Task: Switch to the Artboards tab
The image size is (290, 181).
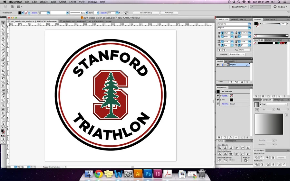Action: coord(230,61)
